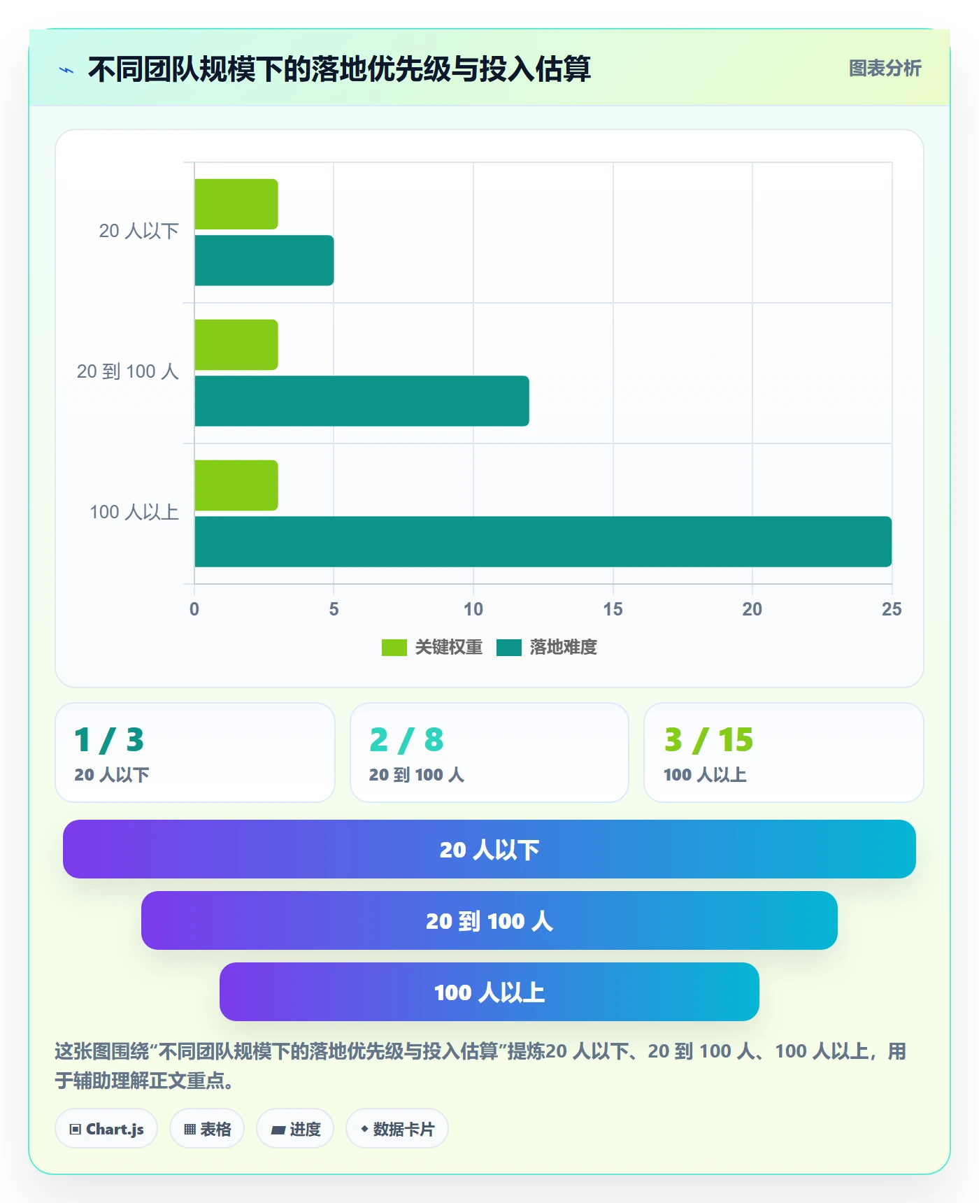Click the teal 落地难度 bar for 100 人以上
This screenshot has height=1203, width=979.
pos(543,541)
